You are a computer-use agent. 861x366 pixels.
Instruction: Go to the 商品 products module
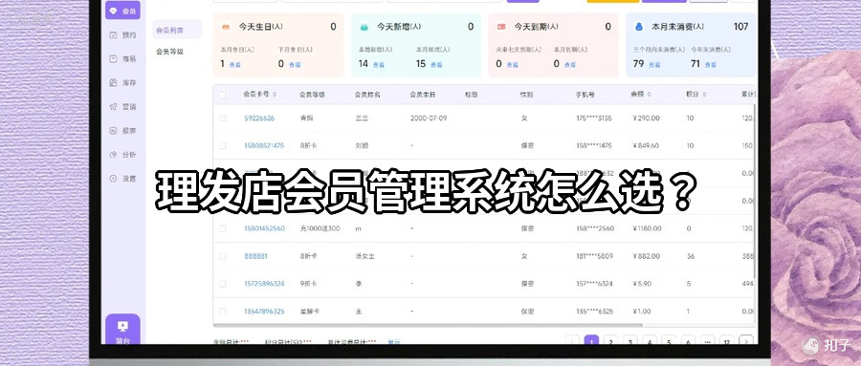pos(122,58)
